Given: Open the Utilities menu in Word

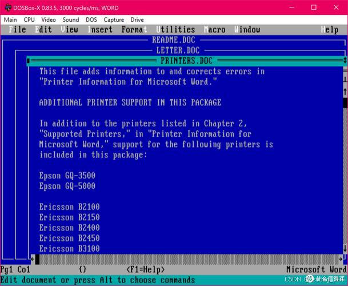Looking at the screenshot, I should pos(175,30).
